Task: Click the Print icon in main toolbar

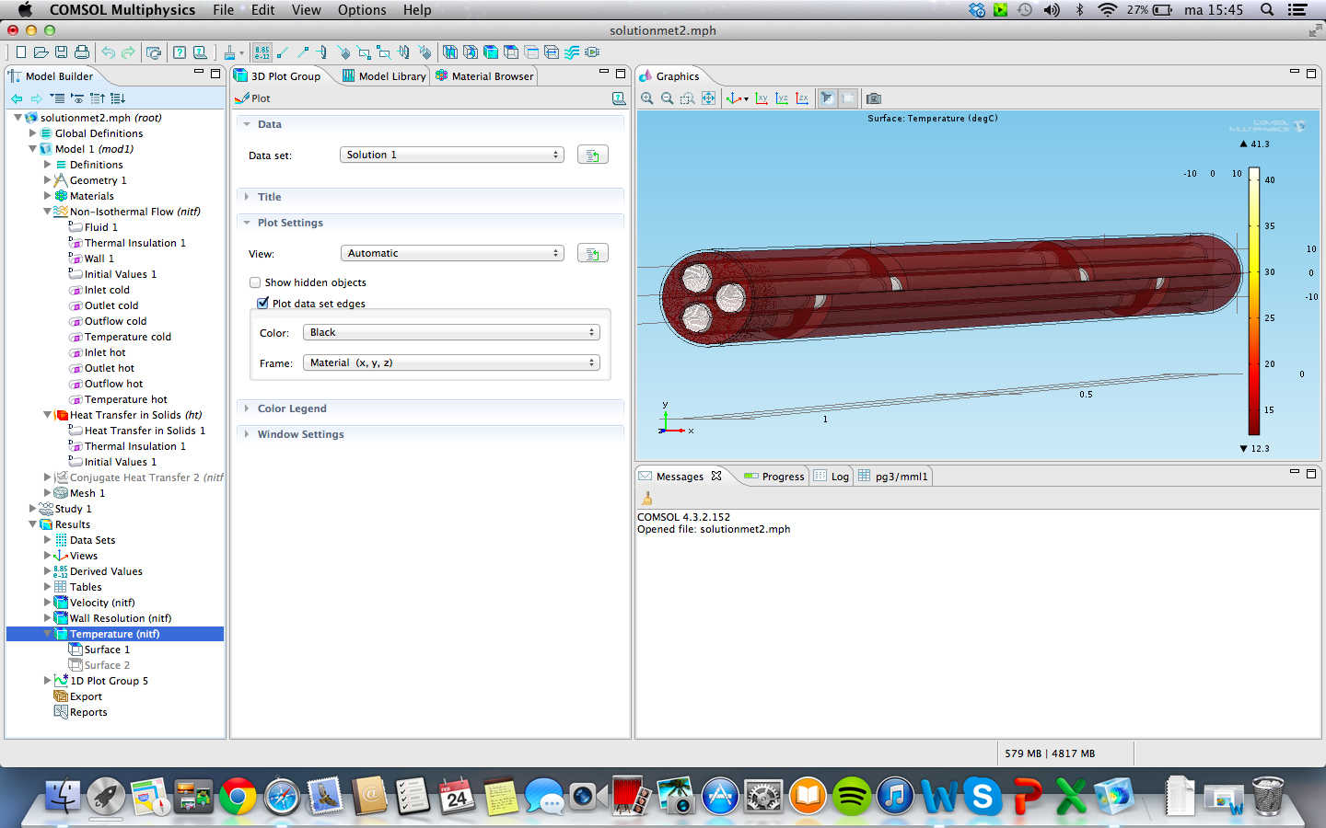Action: coord(82,52)
